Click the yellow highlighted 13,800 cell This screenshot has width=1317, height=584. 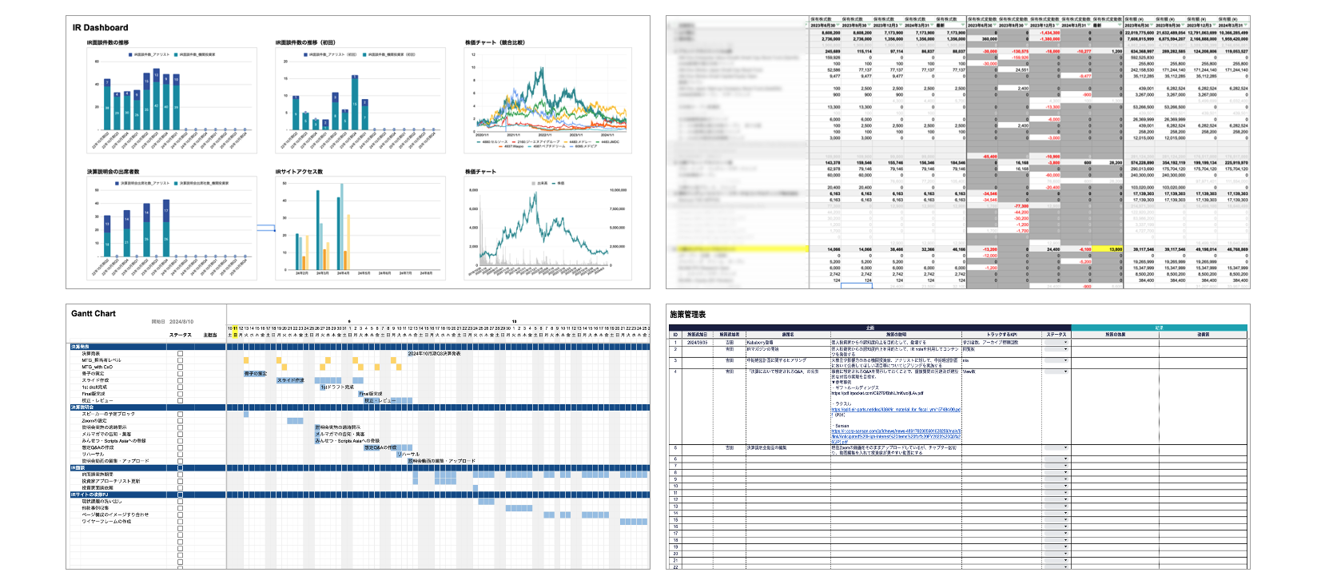[x=1108, y=249]
